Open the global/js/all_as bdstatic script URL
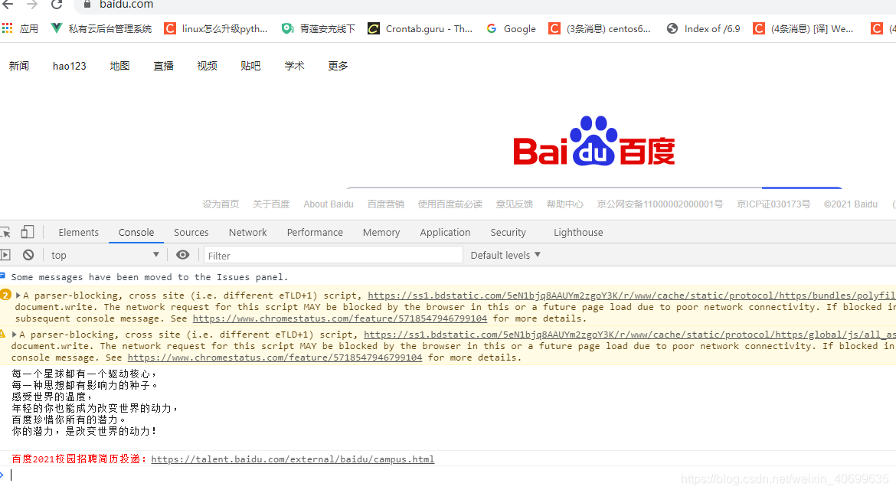The image size is (896, 493). pos(629,335)
